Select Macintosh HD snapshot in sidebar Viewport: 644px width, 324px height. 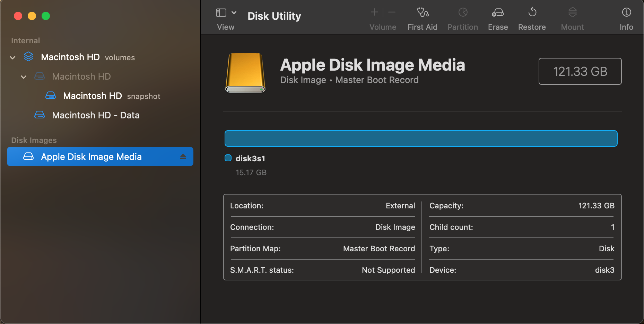pyautogui.click(x=93, y=96)
